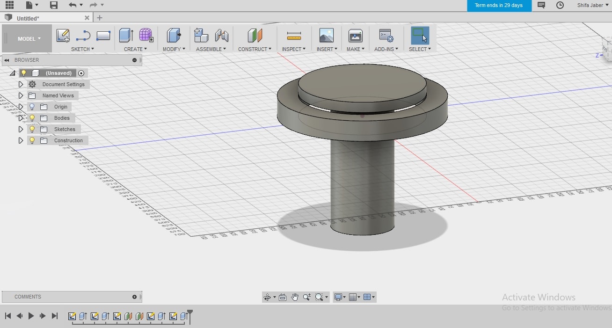The width and height of the screenshot is (612, 328).
Task: Select the Line/Arc sketch tool
Action: [x=83, y=36]
